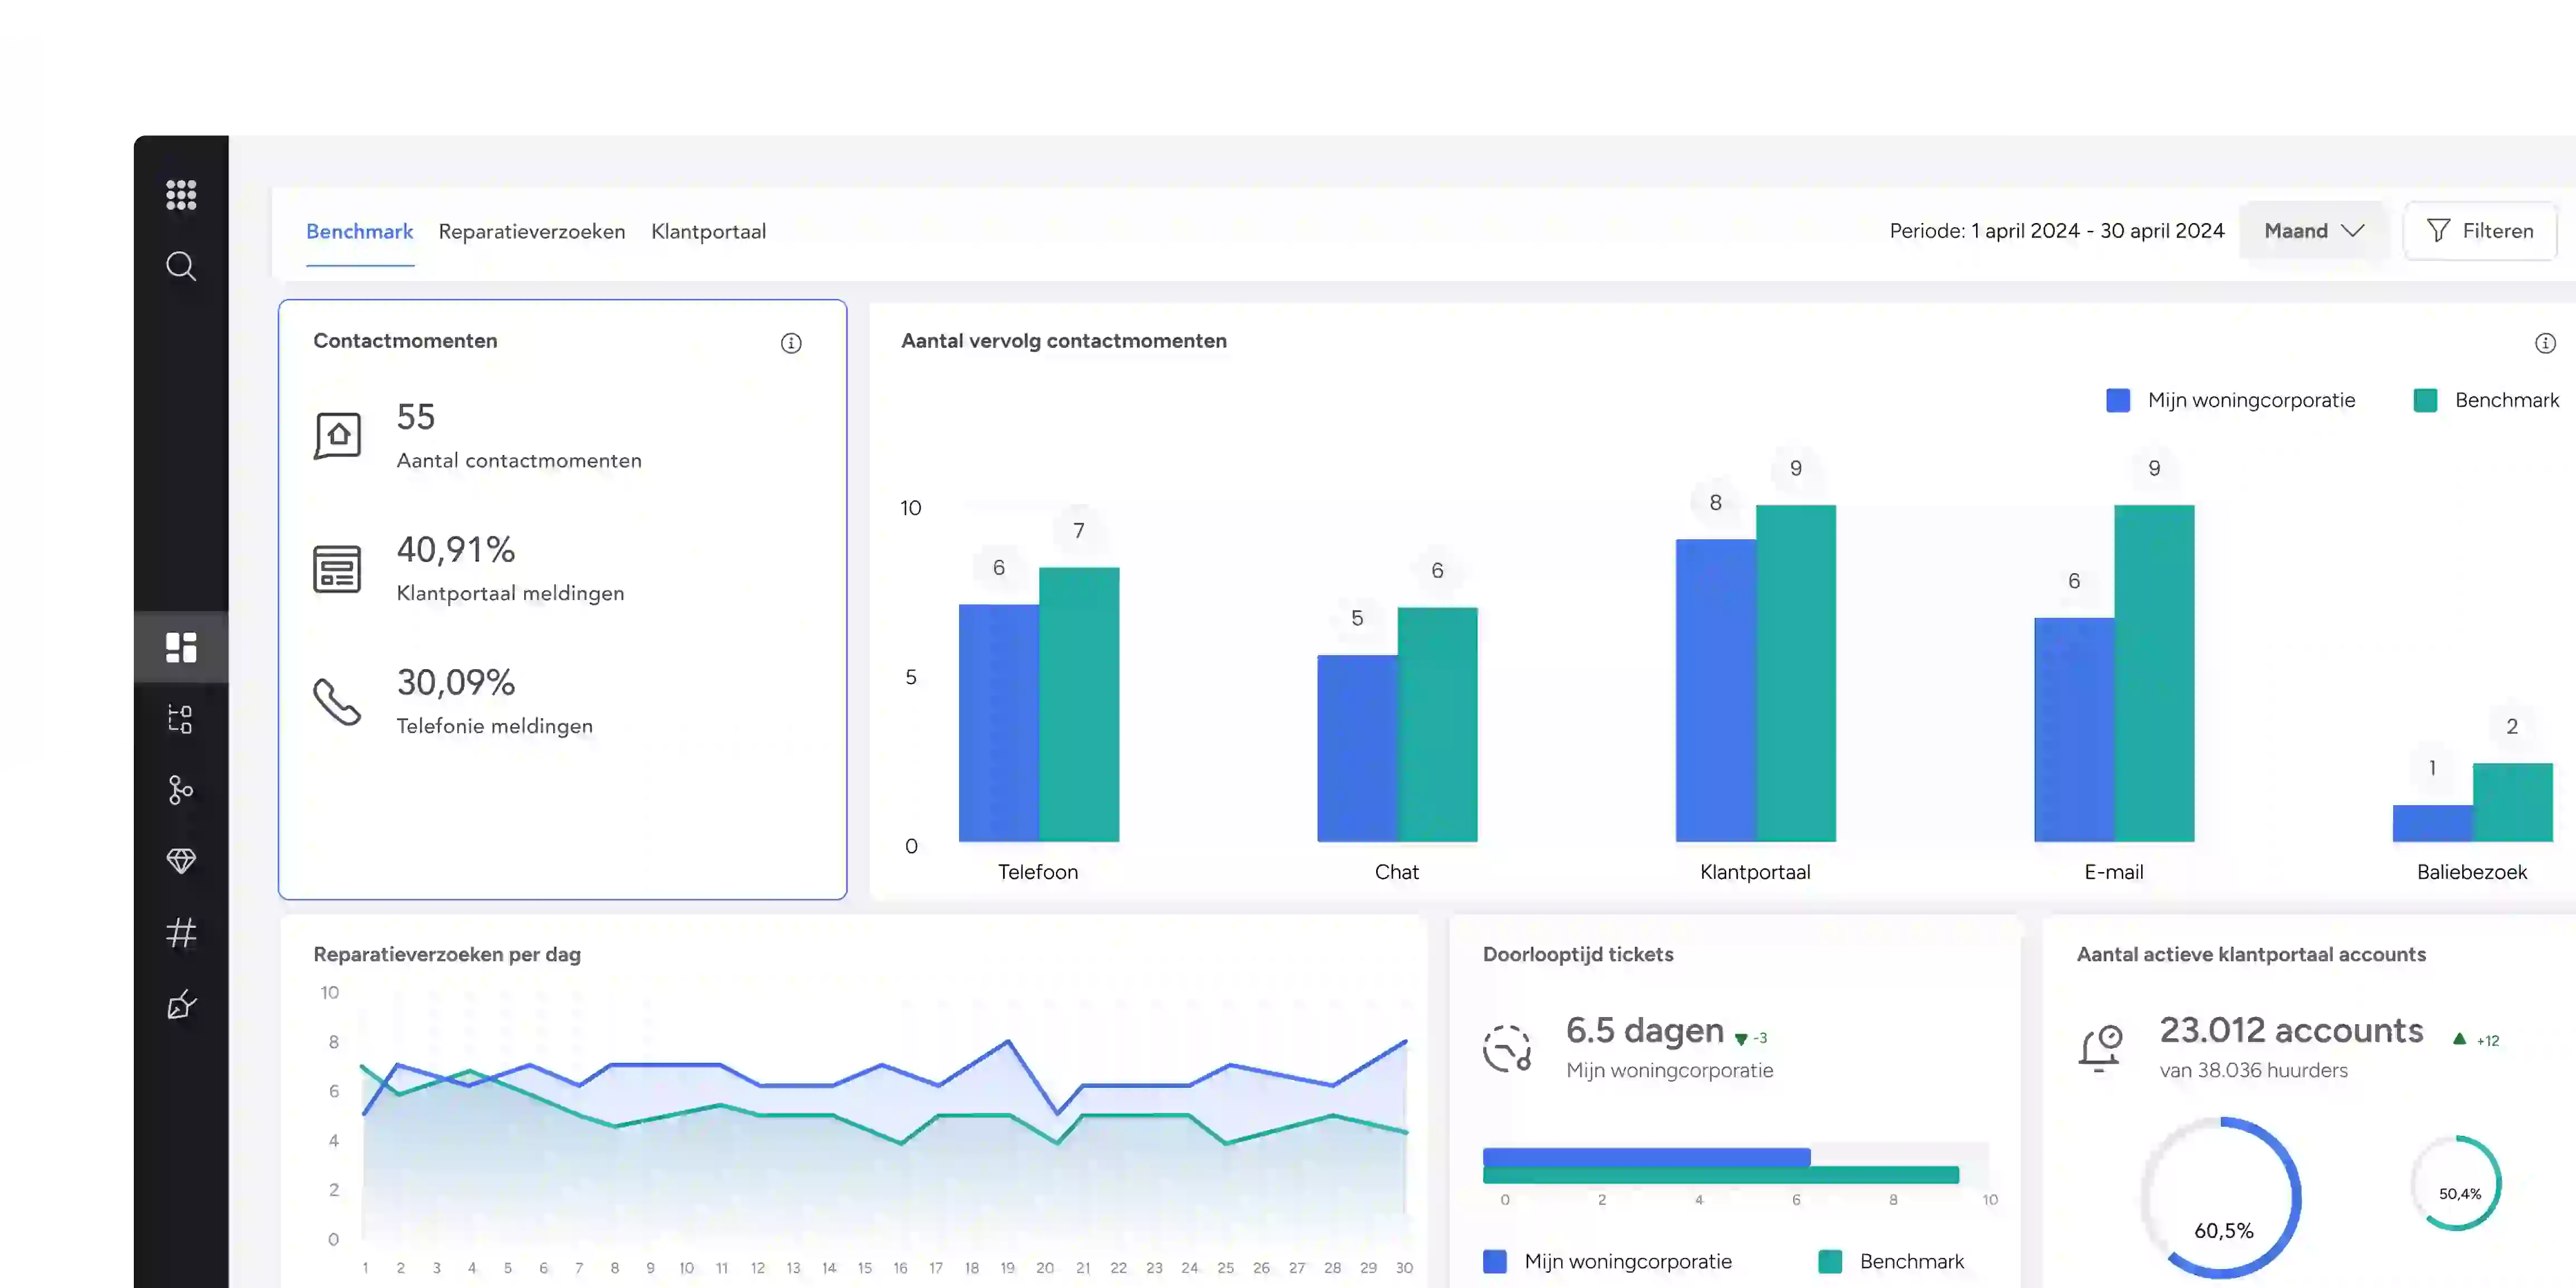Click blue Telefoon bar labeled 6
Image resolution: width=2576 pixels, height=1288 pixels.
[x=999, y=723]
